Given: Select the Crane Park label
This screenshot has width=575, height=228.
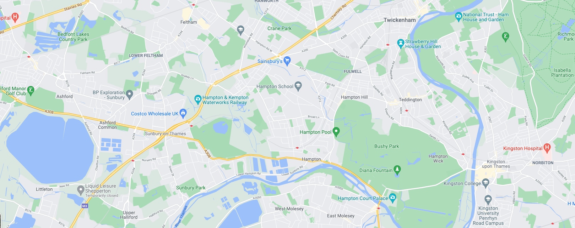Looking at the screenshot, I should pos(280,28).
